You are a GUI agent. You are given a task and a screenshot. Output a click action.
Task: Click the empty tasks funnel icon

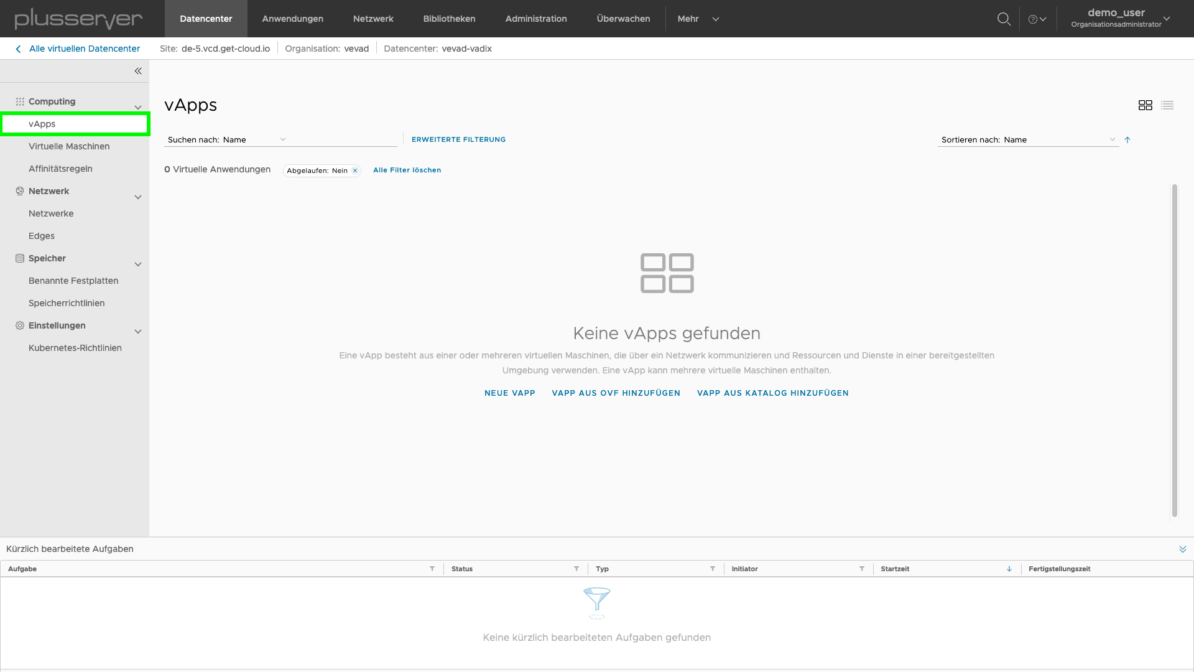pyautogui.click(x=597, y=602)
